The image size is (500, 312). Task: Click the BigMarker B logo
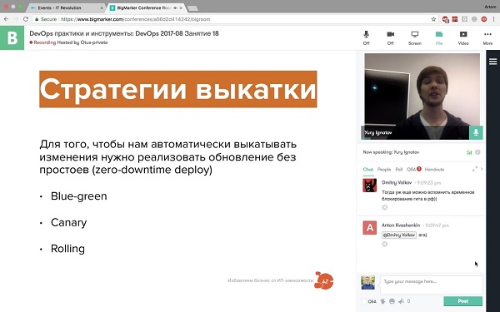coord(12,38)
